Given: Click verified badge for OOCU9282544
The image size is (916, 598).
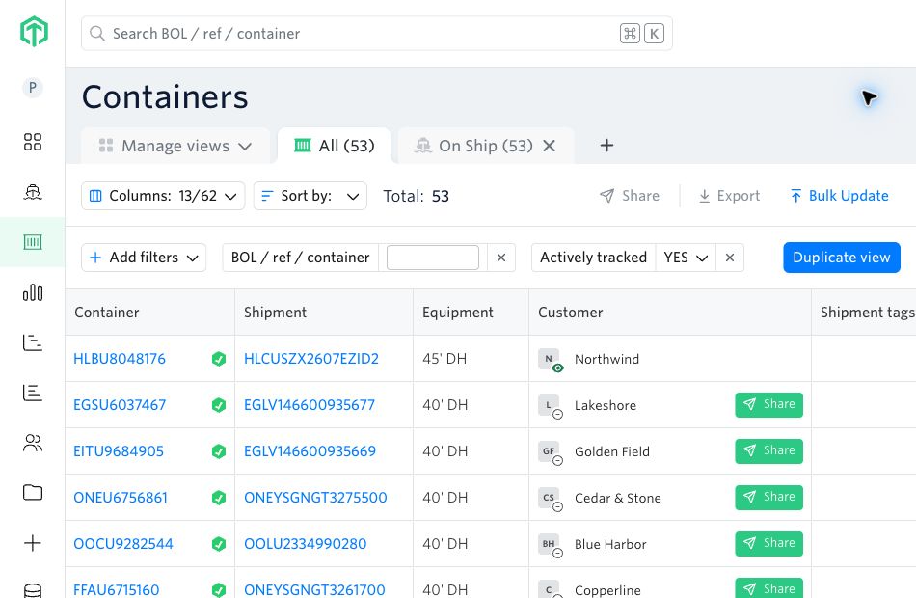Looking at the screenshot, I should pyautogui.click(x=219, y=544).
